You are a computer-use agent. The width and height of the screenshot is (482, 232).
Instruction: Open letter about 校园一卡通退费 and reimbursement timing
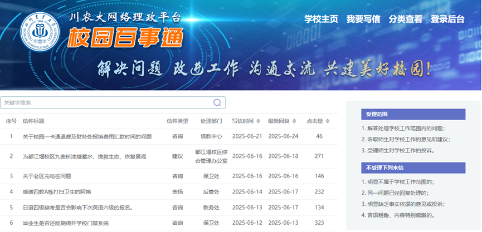click(x=87, y=136)
